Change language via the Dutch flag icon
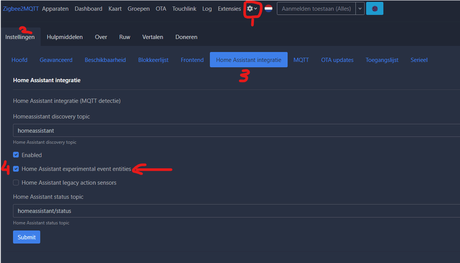This screenshot has width=460, height=263. (269, 9)
